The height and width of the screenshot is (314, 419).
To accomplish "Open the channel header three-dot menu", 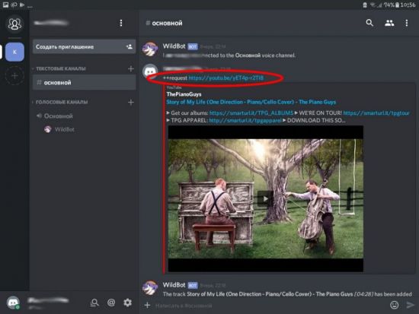I will 407,24.
